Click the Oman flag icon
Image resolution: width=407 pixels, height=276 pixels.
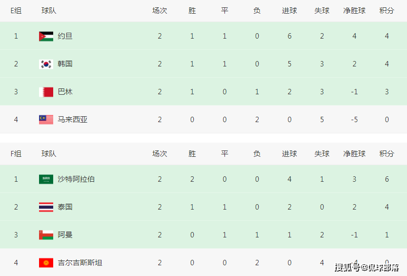(46, 235)
